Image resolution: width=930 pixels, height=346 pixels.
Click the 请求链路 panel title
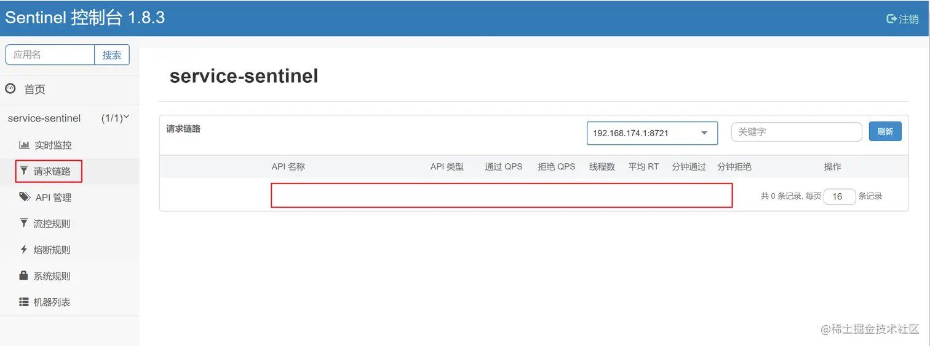tap(183, 129)
